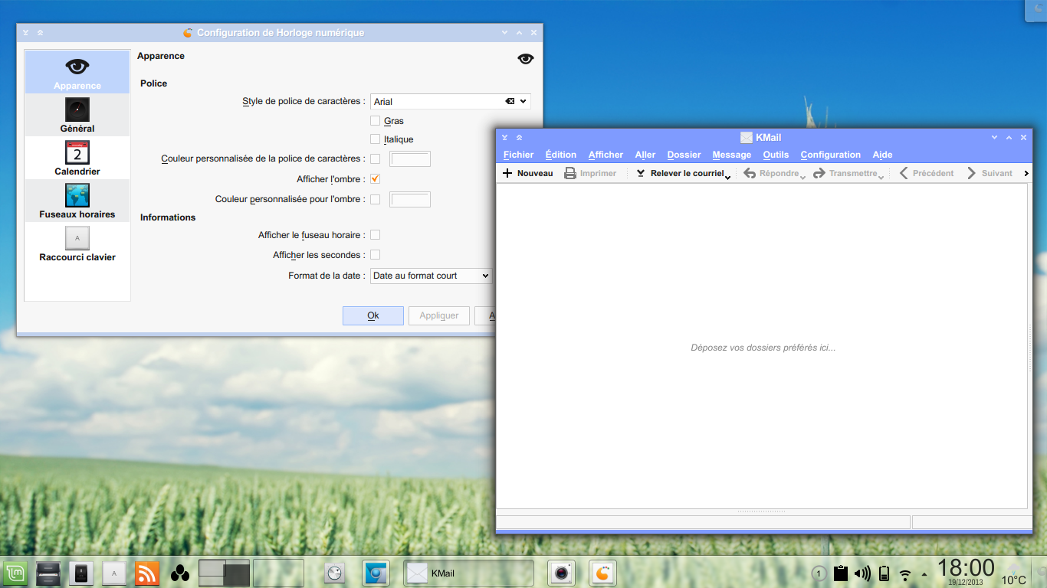Click the orange clock settings taskbar entry

[x=603, y=573]
